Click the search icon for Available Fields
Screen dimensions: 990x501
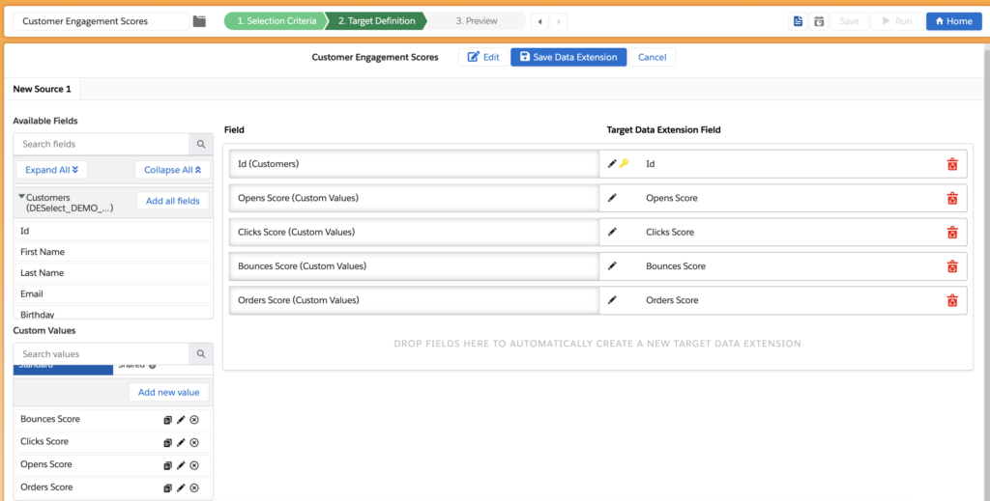(x=201, y=144)
